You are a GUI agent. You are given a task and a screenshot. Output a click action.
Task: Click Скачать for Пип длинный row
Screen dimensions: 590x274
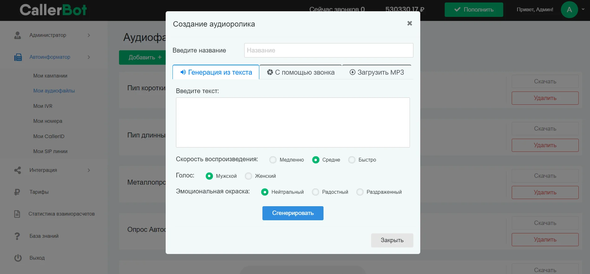click(x=545, y=129)
